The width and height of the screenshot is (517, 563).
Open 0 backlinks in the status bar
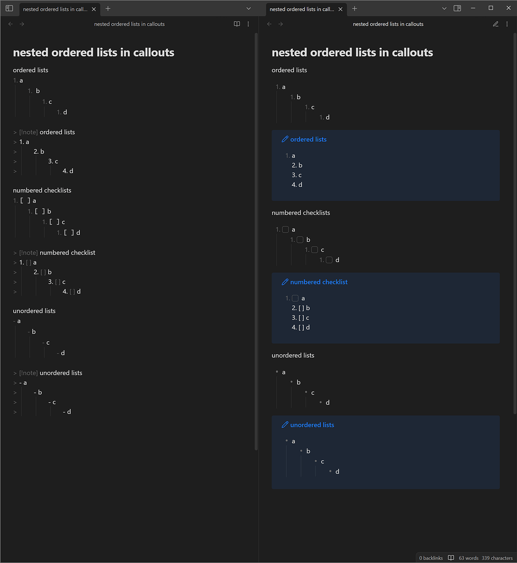431,558
